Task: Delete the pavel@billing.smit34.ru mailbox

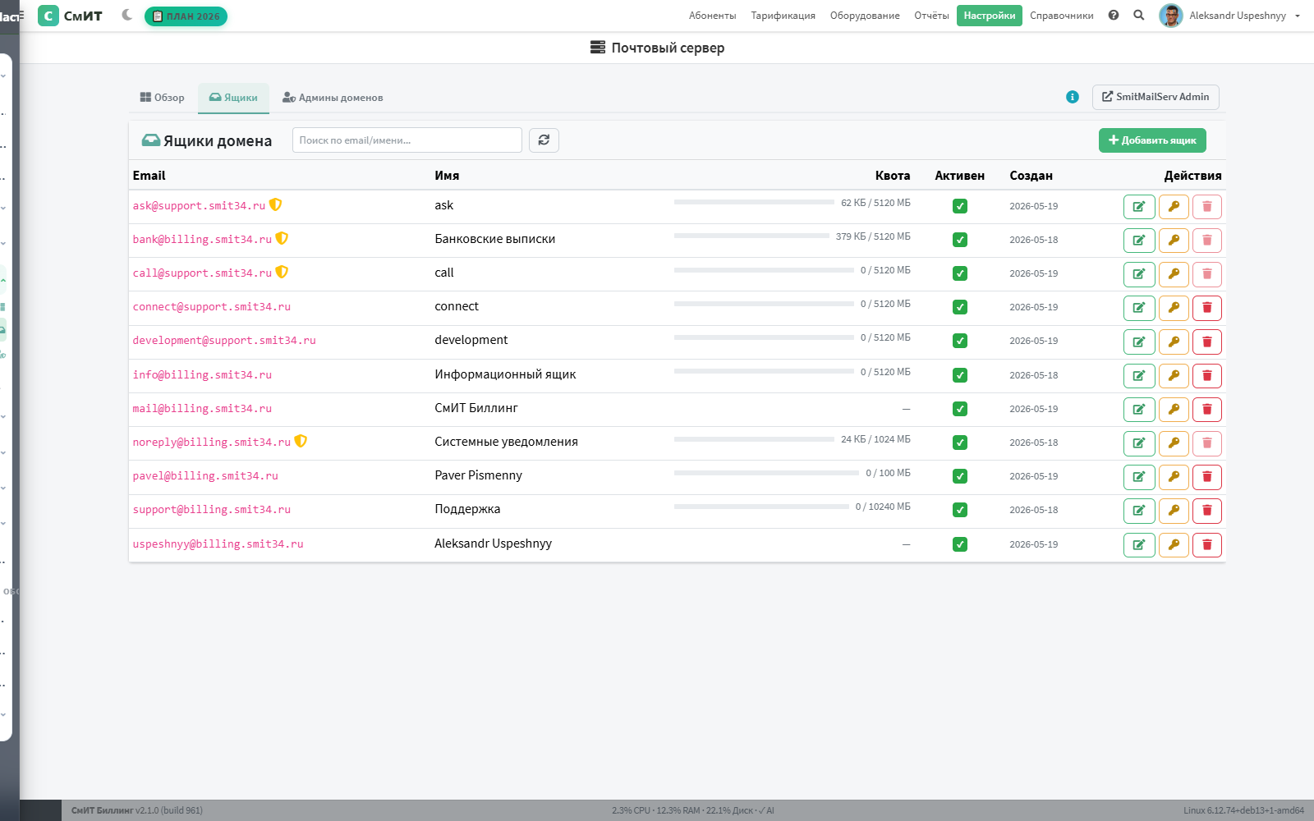Action: [1207, 477]
